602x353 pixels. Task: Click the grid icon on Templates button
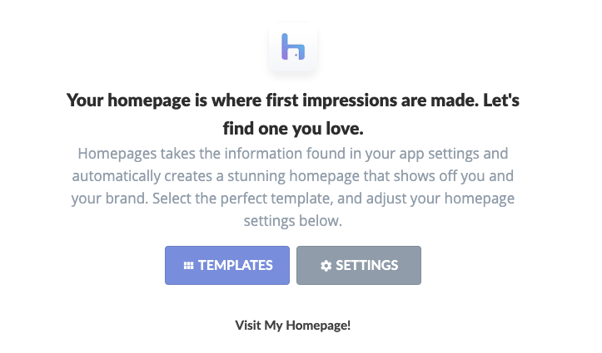pyautogui.click(x=188, y=265)
